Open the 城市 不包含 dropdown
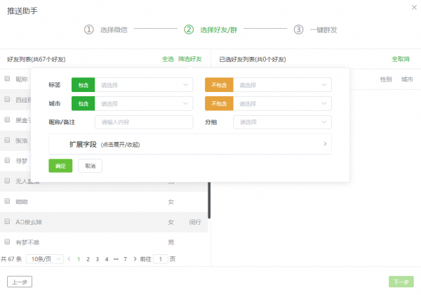The height and width of the screenshot is (295, 421). tap(282, 103)
